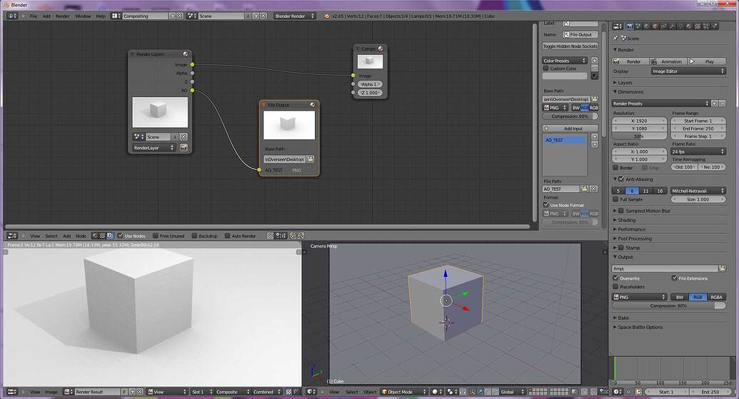
Task: Click the pin icon beside Scene
Action: 615,38
